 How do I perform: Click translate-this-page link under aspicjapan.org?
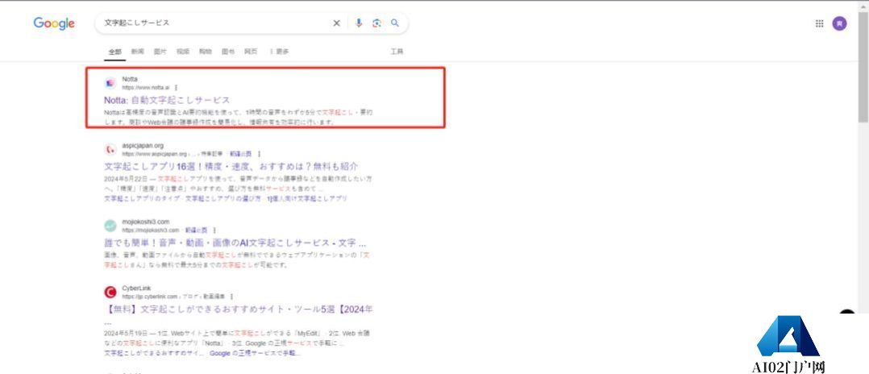tap(241, 153)
